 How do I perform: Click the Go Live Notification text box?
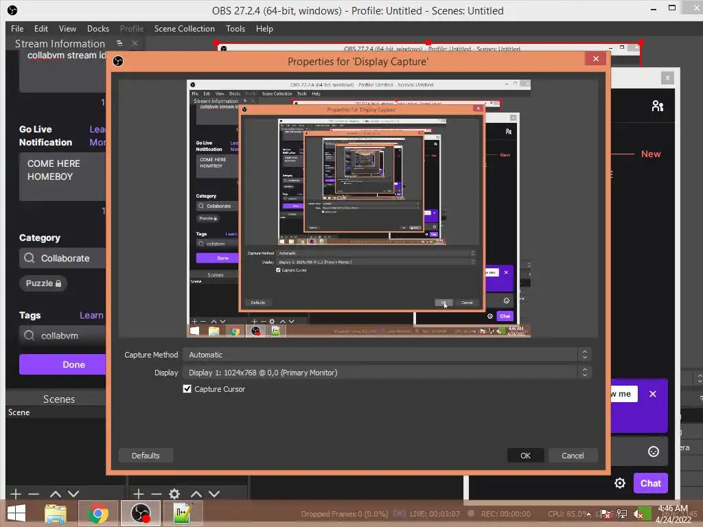[62, 176]
